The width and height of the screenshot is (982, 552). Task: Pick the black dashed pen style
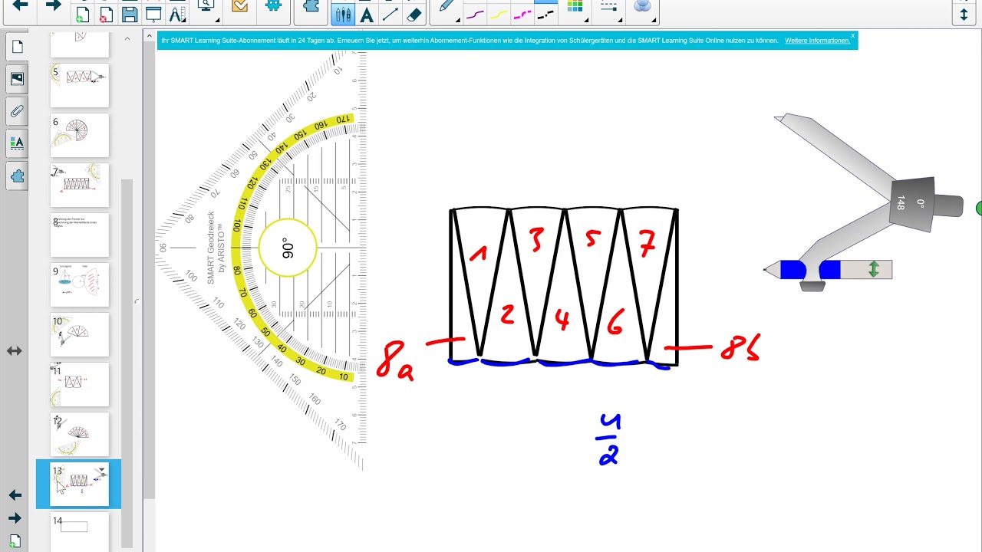545,14
